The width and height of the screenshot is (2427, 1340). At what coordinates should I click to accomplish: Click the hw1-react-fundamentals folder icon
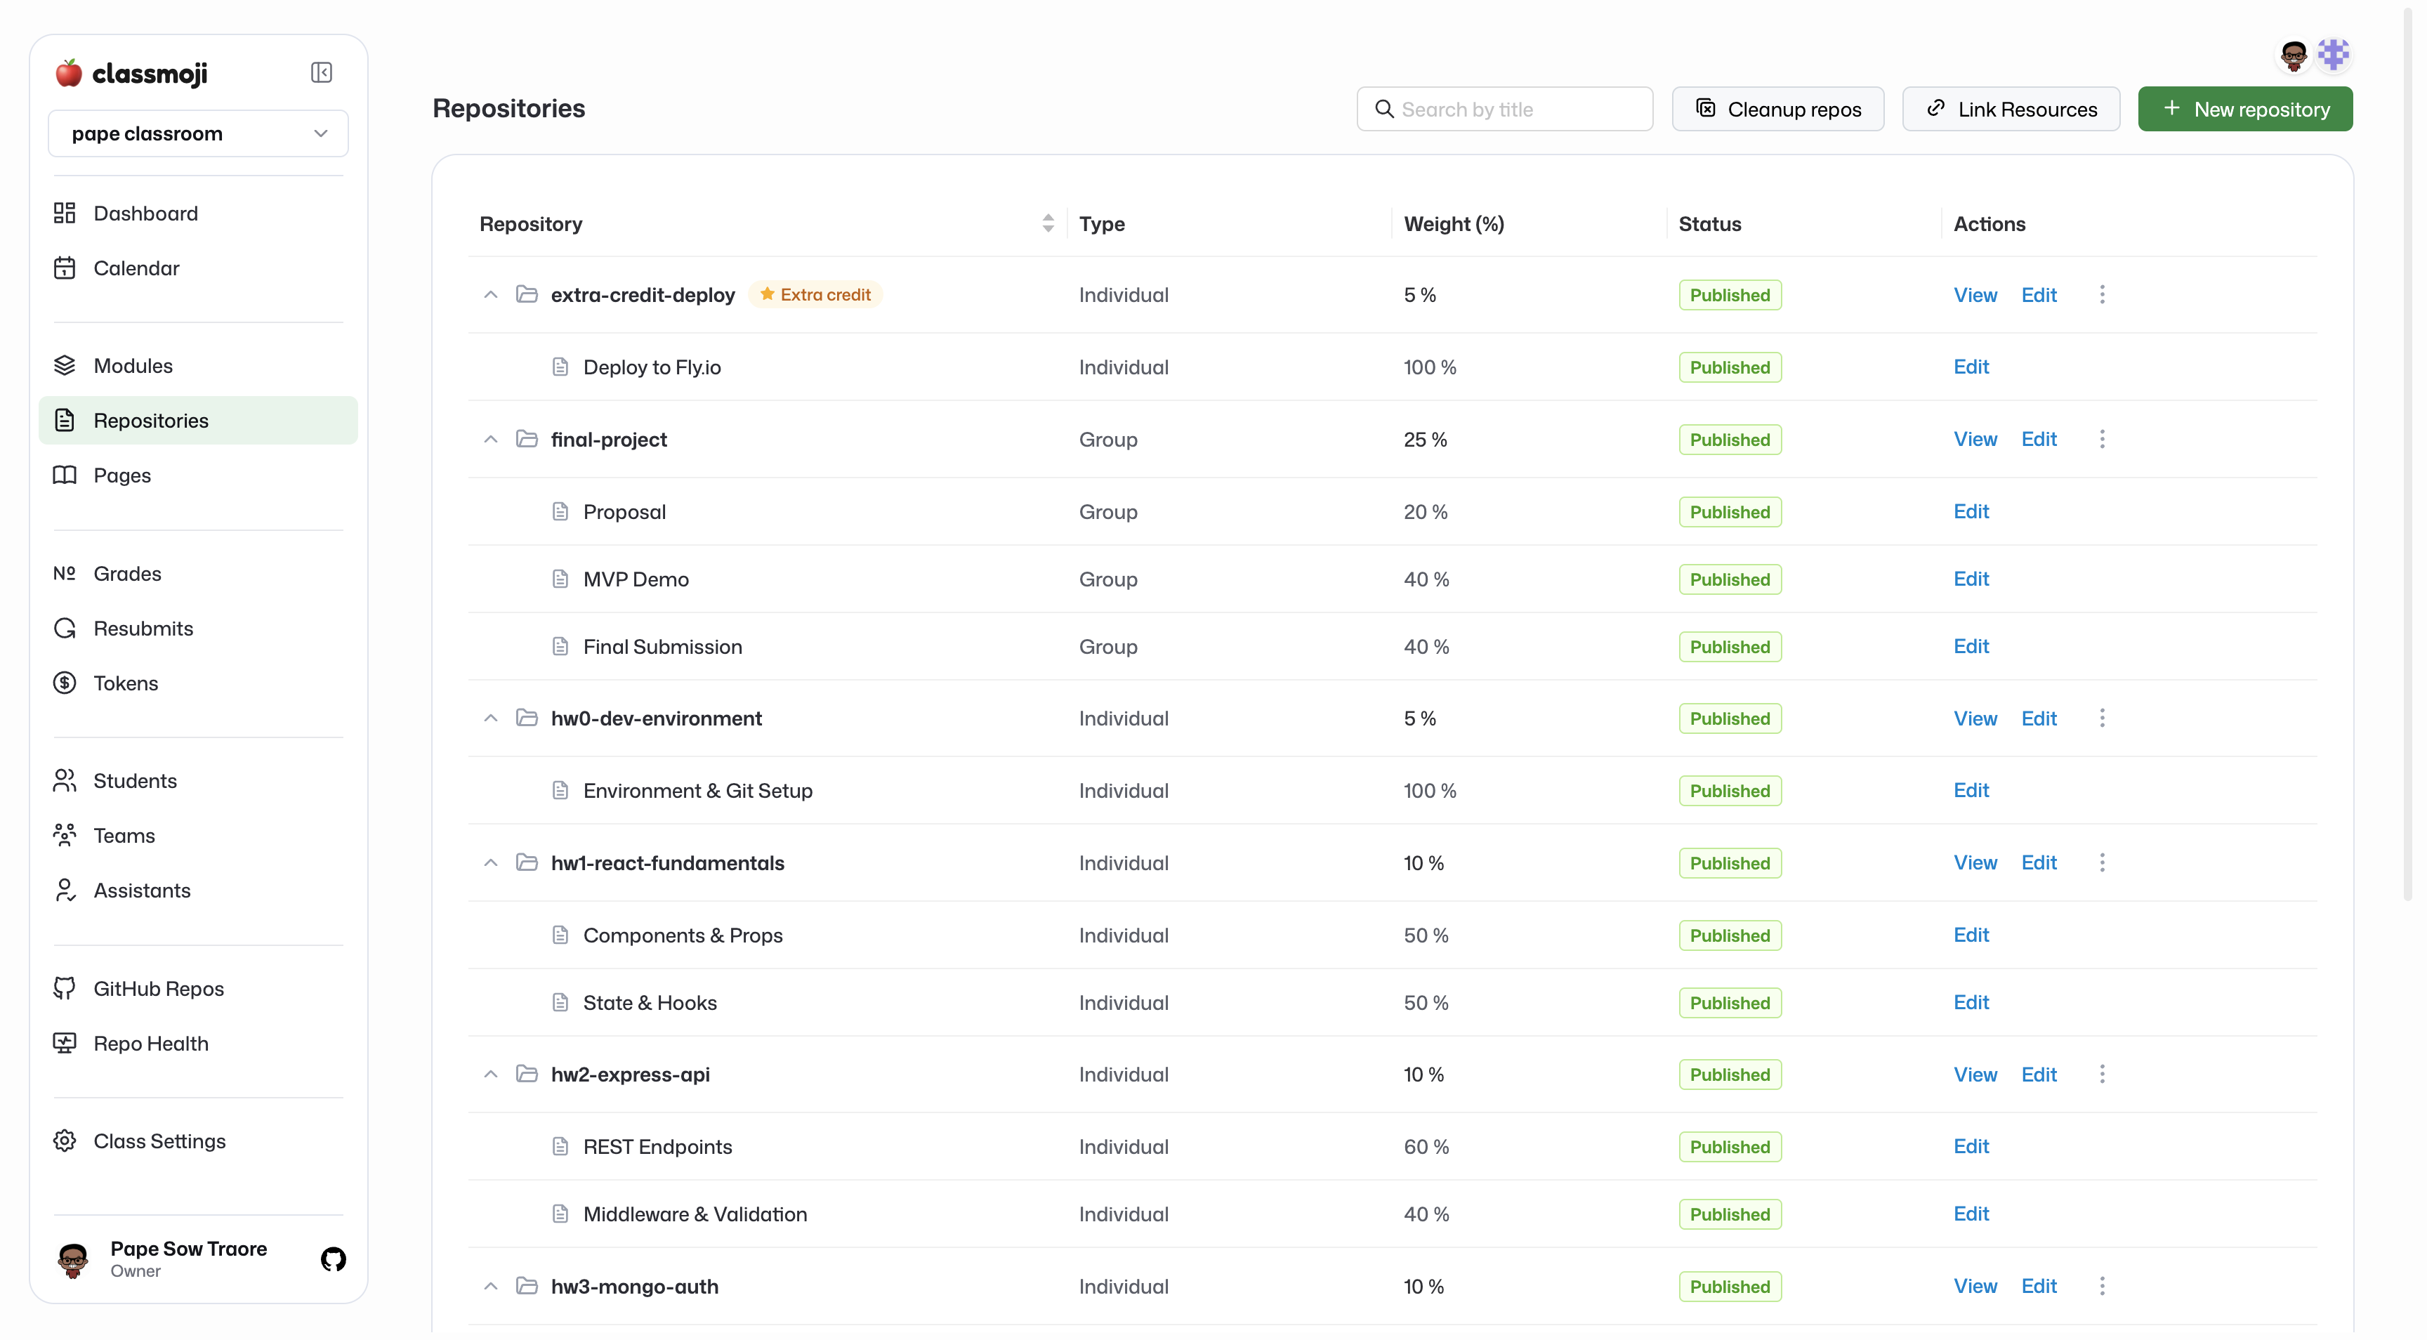(527, 862)
